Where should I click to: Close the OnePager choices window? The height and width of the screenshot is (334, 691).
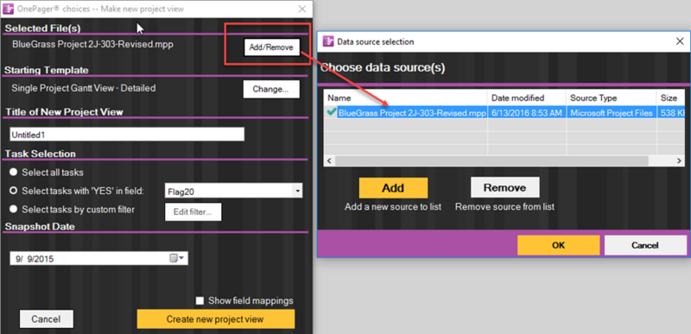click(x=302, y=9)
